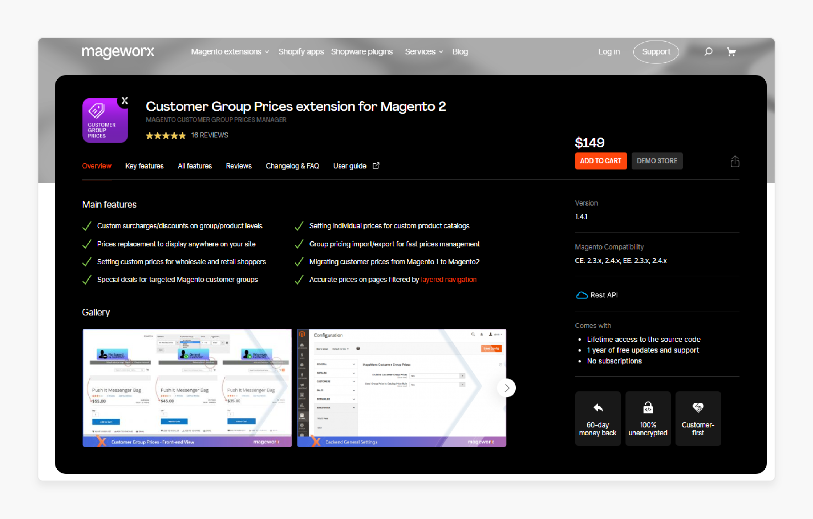This screenshot has width=813, height=519.
Task: Open the Backend General Settings gallery thumbnail
Action: click(402, 388)
